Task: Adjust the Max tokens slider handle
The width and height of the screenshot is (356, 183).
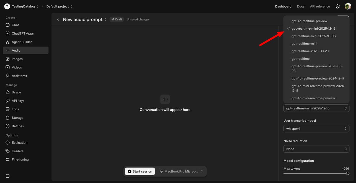Action: tap(348, 174)
